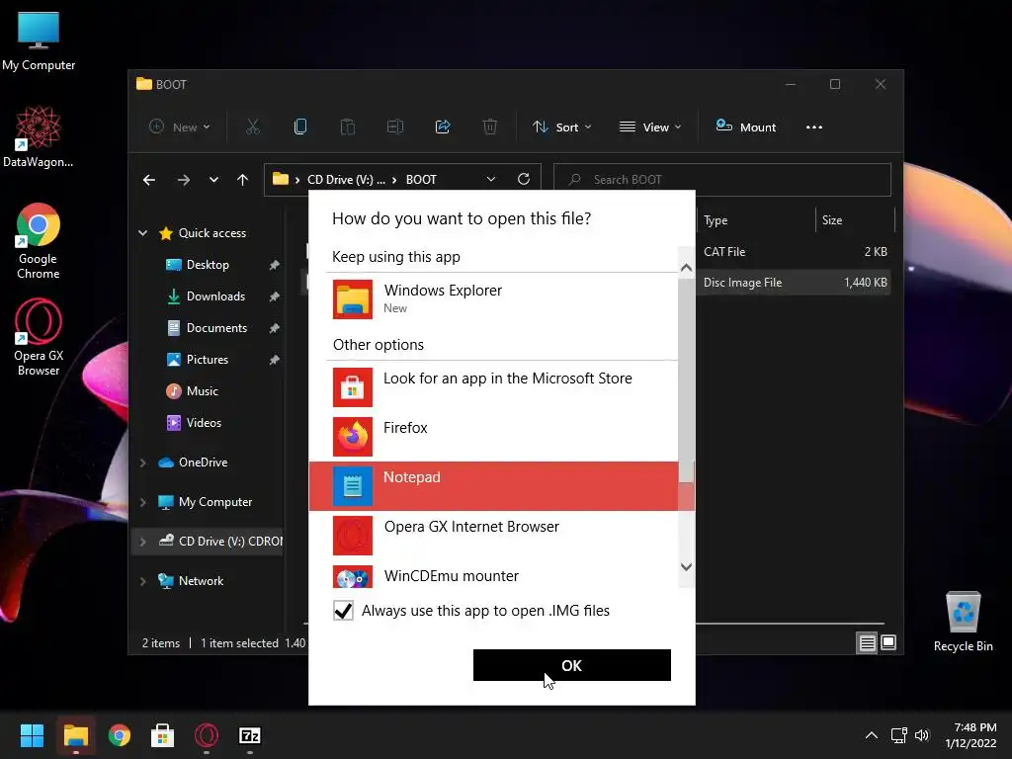Open clock showing 7:48 PM

[970, 735]
